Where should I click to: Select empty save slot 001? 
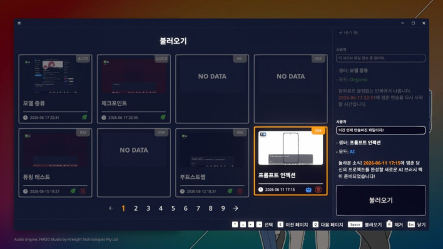(x=212, y=89)
